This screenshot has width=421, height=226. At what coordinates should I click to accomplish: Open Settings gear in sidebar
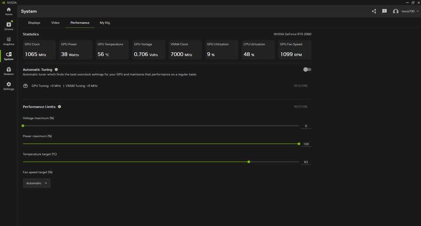coord(8,86)
